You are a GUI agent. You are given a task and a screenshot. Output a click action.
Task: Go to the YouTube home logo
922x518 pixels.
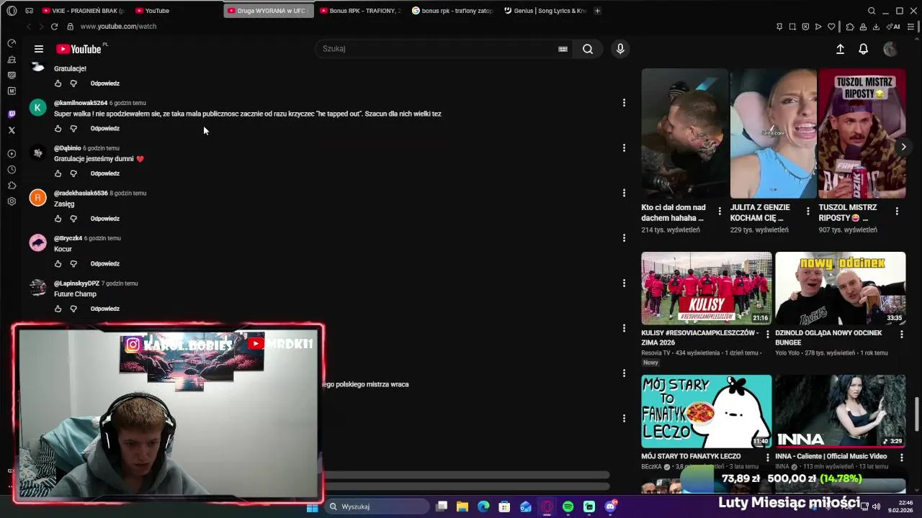(79, 49)
